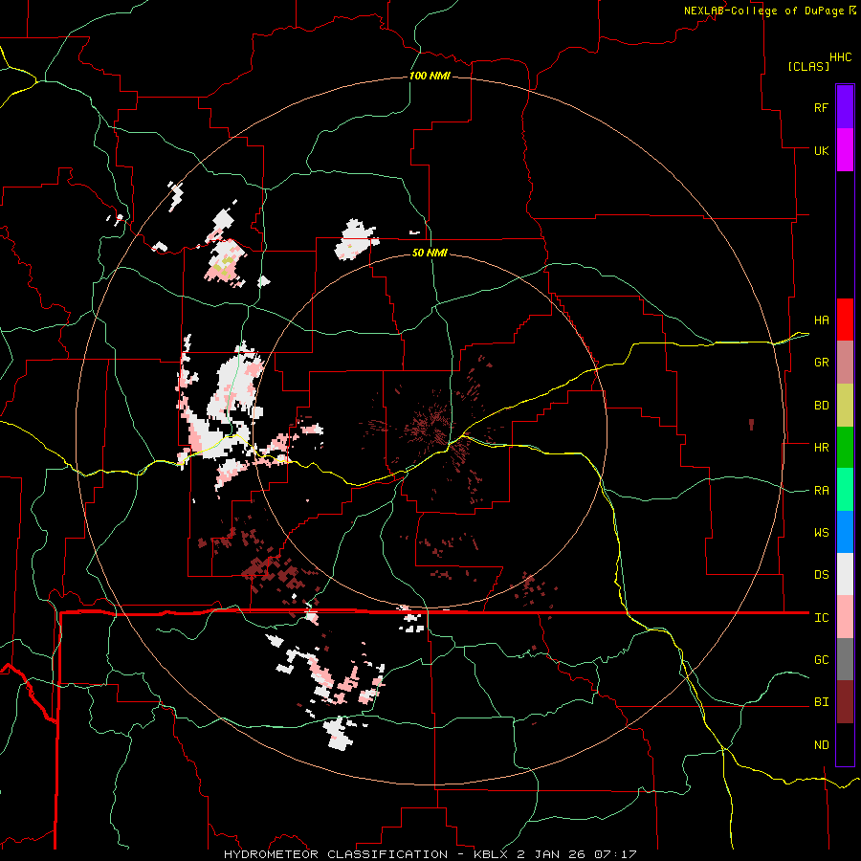Click the BI dark red swatch
Image resolution: width=861 pixels, height=861 pixels.
click(845, 702)
